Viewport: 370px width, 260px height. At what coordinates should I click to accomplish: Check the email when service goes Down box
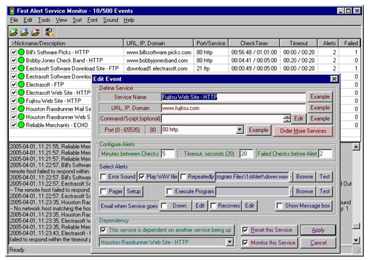click(x=164, y=206)
